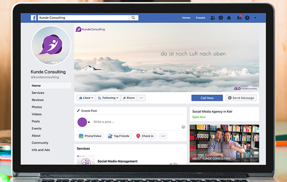
Task: Open more composer options button
Action: (x=163, y=136)
